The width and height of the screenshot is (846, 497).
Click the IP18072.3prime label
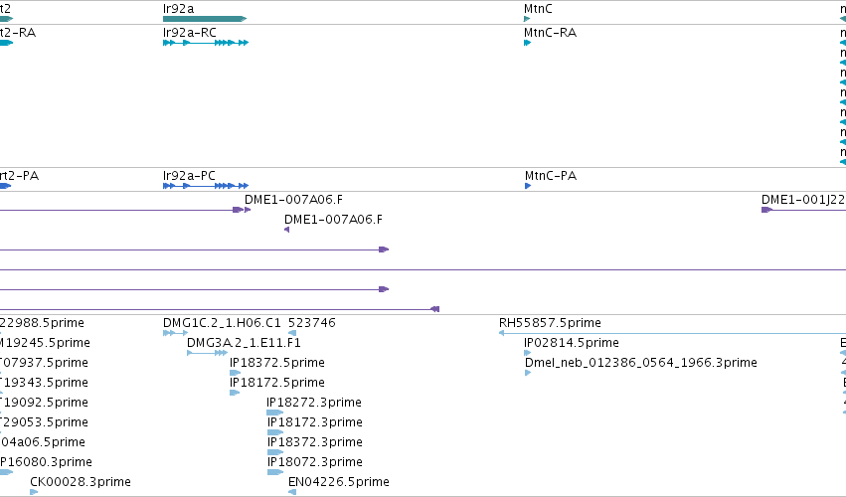(314, 462)
